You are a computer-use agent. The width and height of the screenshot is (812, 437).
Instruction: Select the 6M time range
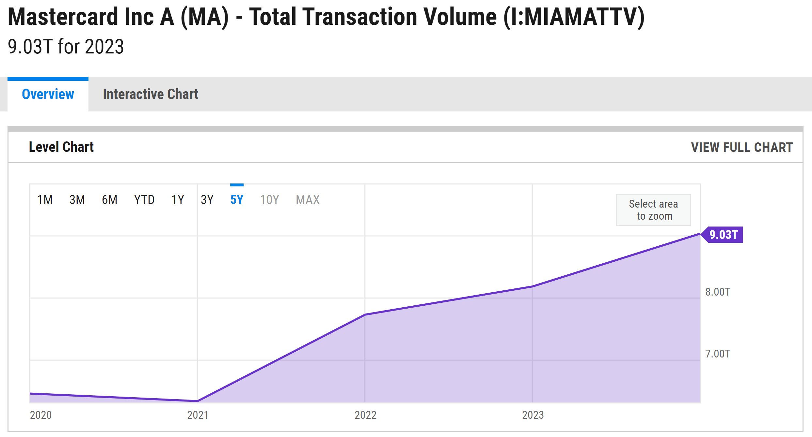coord(109,200)
